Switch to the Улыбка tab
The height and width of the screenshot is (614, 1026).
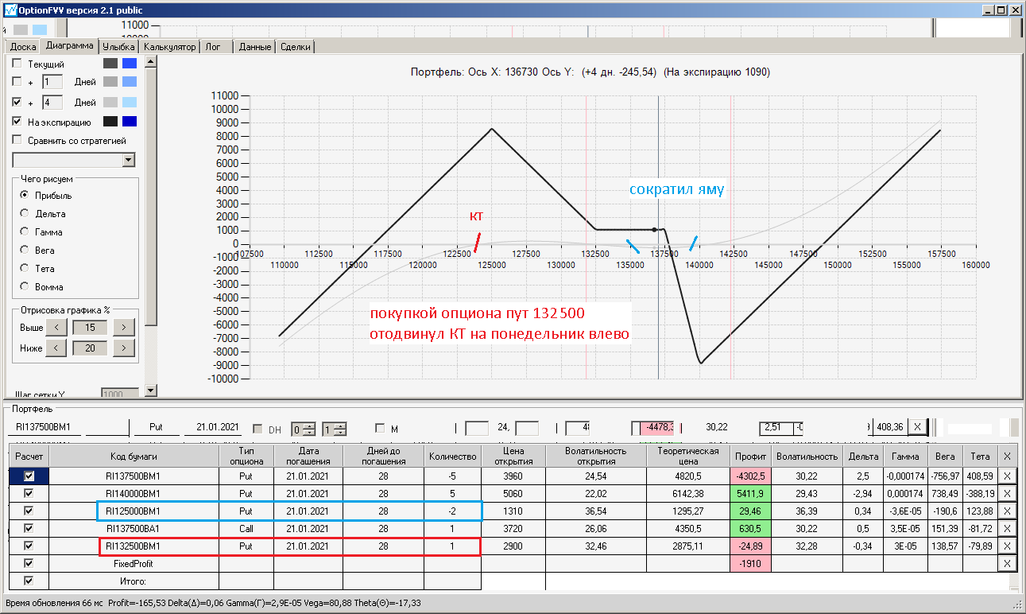[119, 47]
